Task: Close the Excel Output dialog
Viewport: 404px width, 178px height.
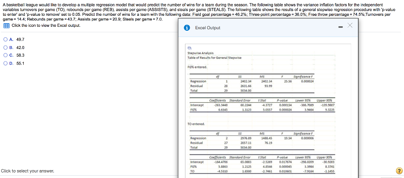Action: coord(350,25)
